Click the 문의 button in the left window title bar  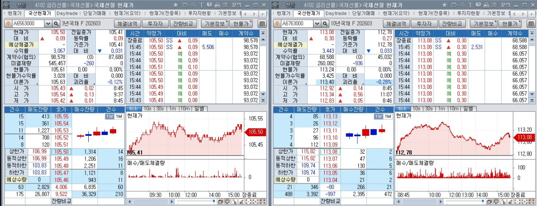236,5
